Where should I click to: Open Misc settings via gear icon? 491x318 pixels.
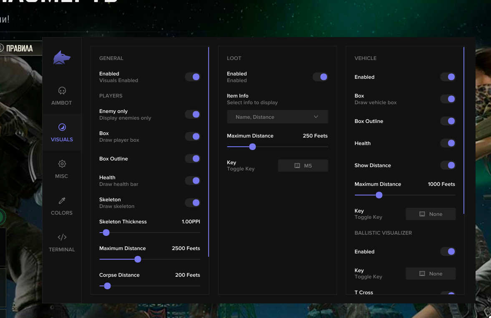tap(62, 164)
